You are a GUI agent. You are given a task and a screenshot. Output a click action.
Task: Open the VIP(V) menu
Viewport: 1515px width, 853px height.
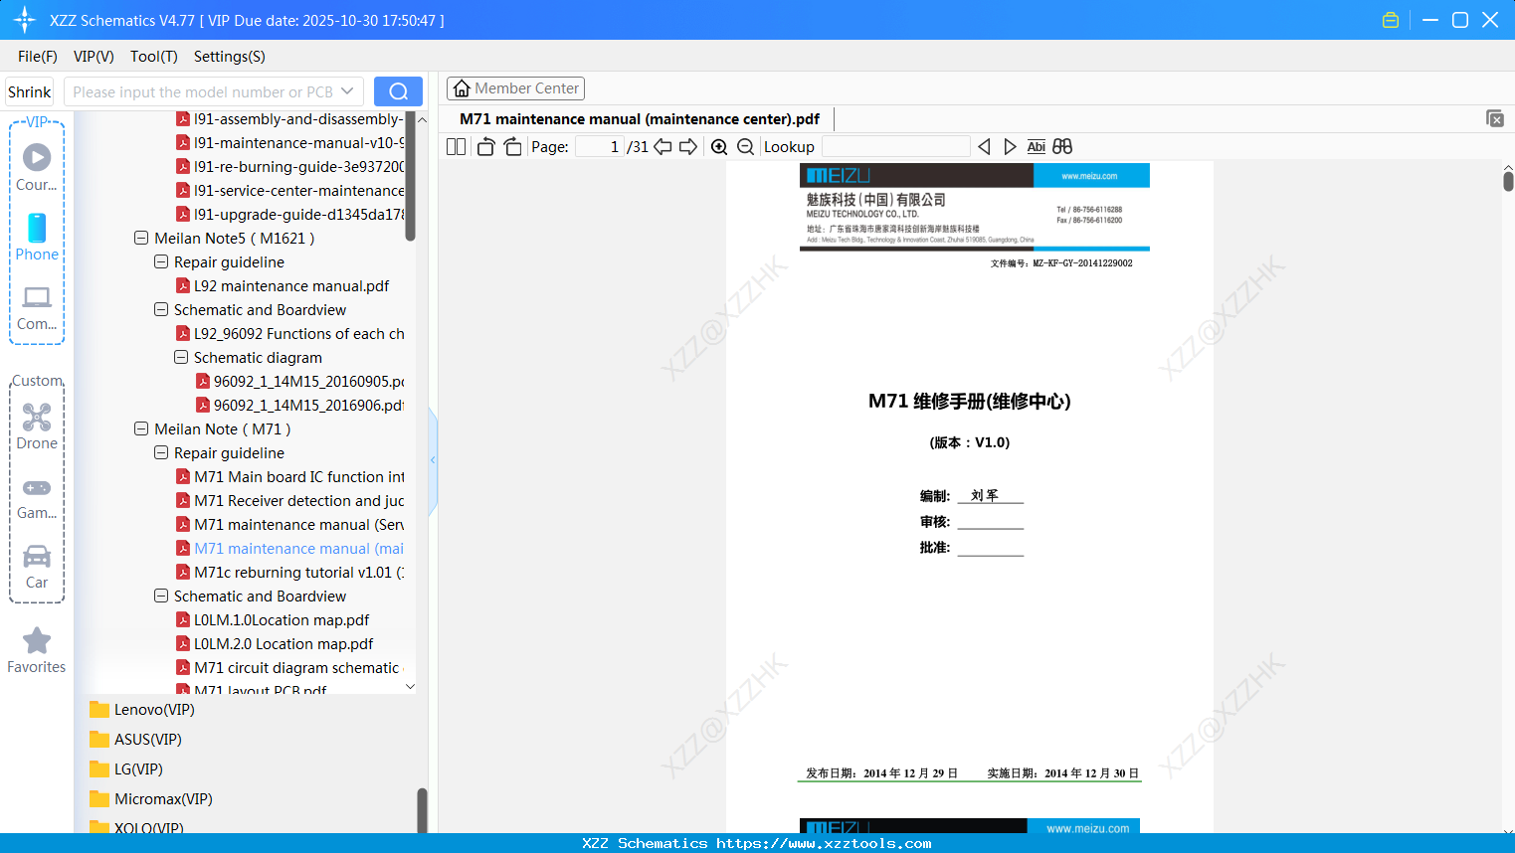pyautogui.click(x=93, y=57)
